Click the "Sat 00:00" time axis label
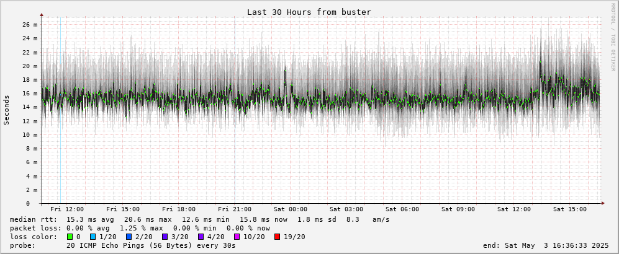The image size is (619, 254). pos(291,209)
